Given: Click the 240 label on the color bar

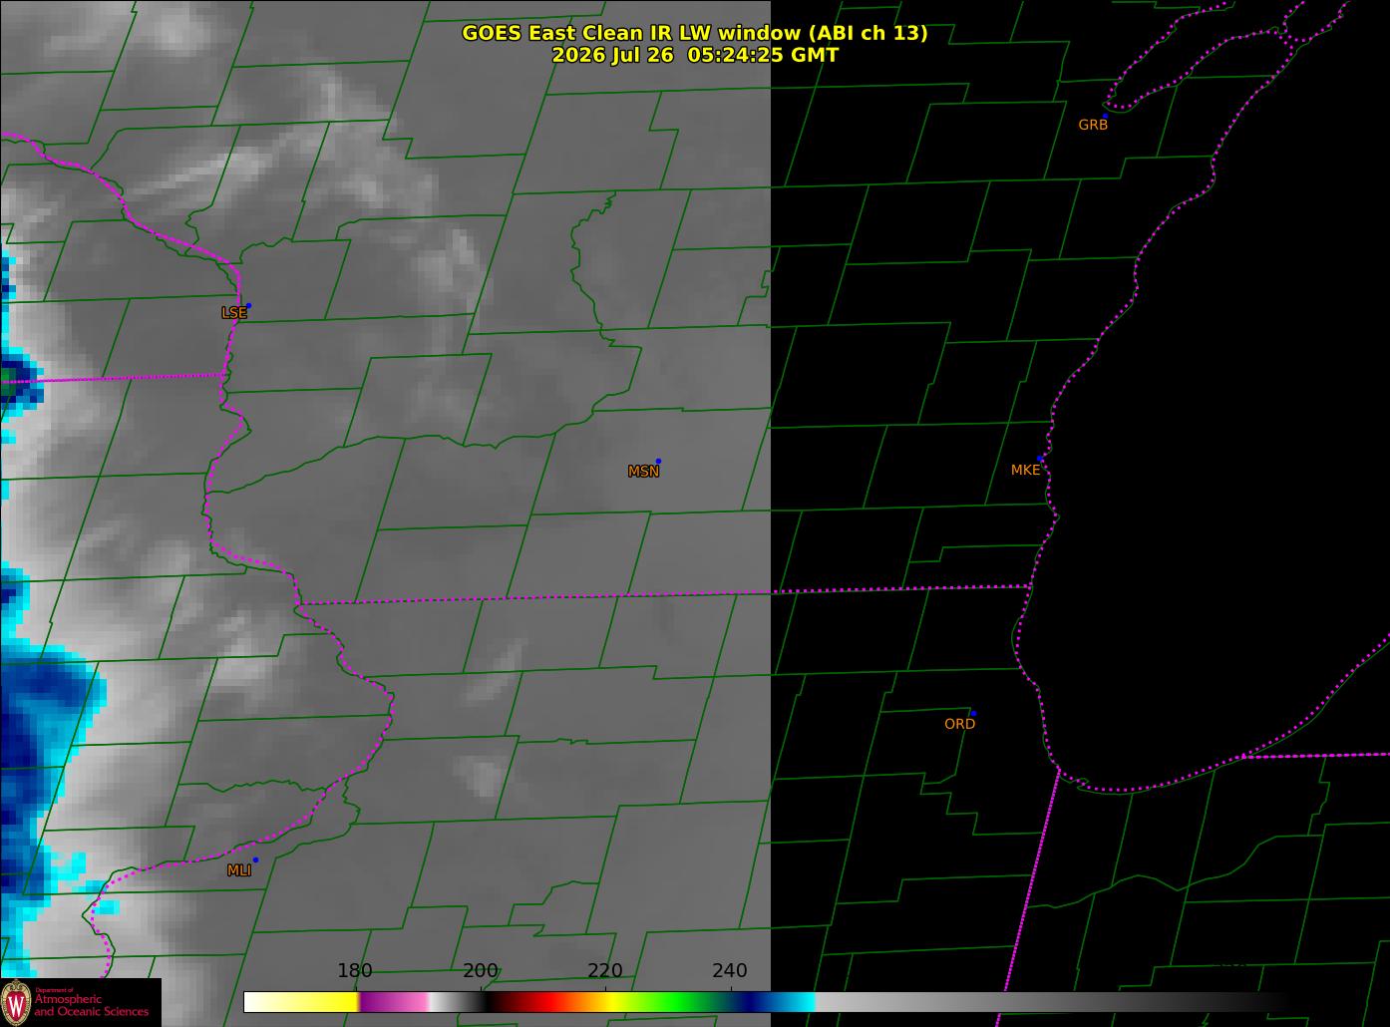Looking at the screenshot, I should tap(730, 971).
